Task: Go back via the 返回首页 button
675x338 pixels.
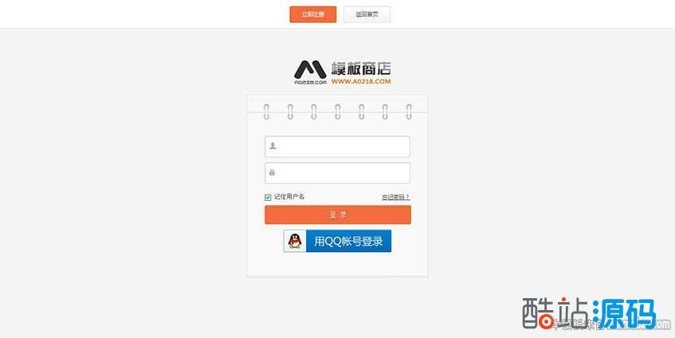Action: click(367, 14)
